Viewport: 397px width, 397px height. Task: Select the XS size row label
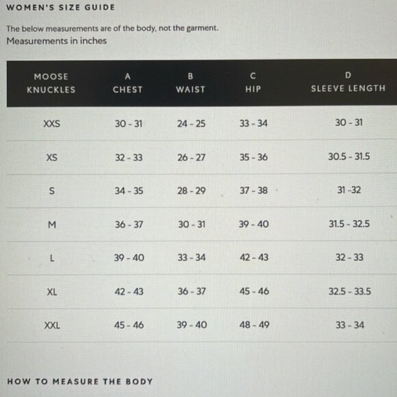pos(52,157)
